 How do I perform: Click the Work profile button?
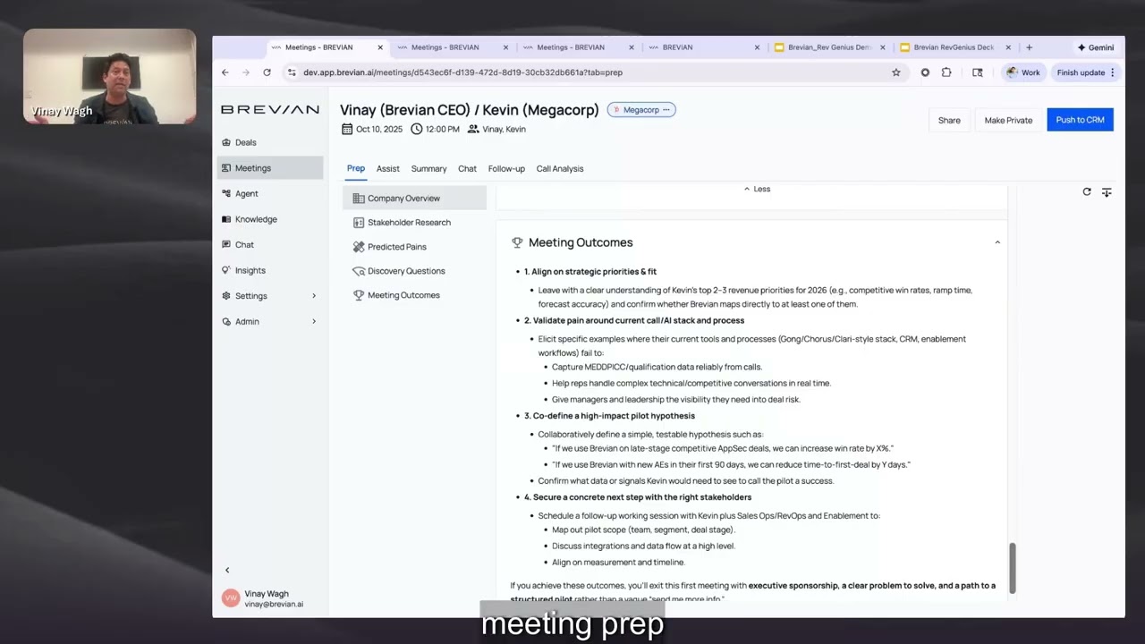[1023, 72]
